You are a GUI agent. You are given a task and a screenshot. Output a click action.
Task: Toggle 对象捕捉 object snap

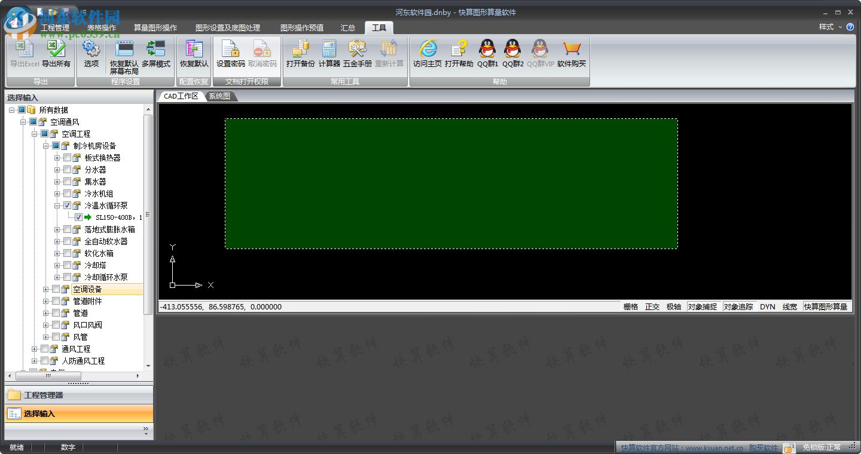tap(703, 307)
